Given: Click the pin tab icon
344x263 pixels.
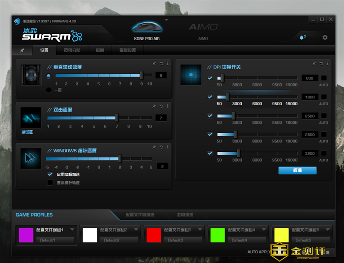Looking at the screenshot, I should (22, 50).
